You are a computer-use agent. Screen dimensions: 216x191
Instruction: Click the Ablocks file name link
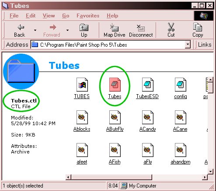pos(82,129)
